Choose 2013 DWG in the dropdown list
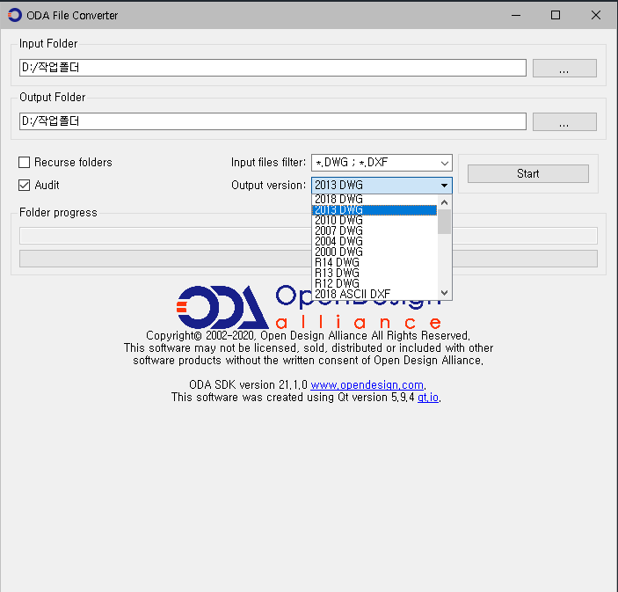The width and height of the screenshot is (618, 592). click(x=374, y=210)
